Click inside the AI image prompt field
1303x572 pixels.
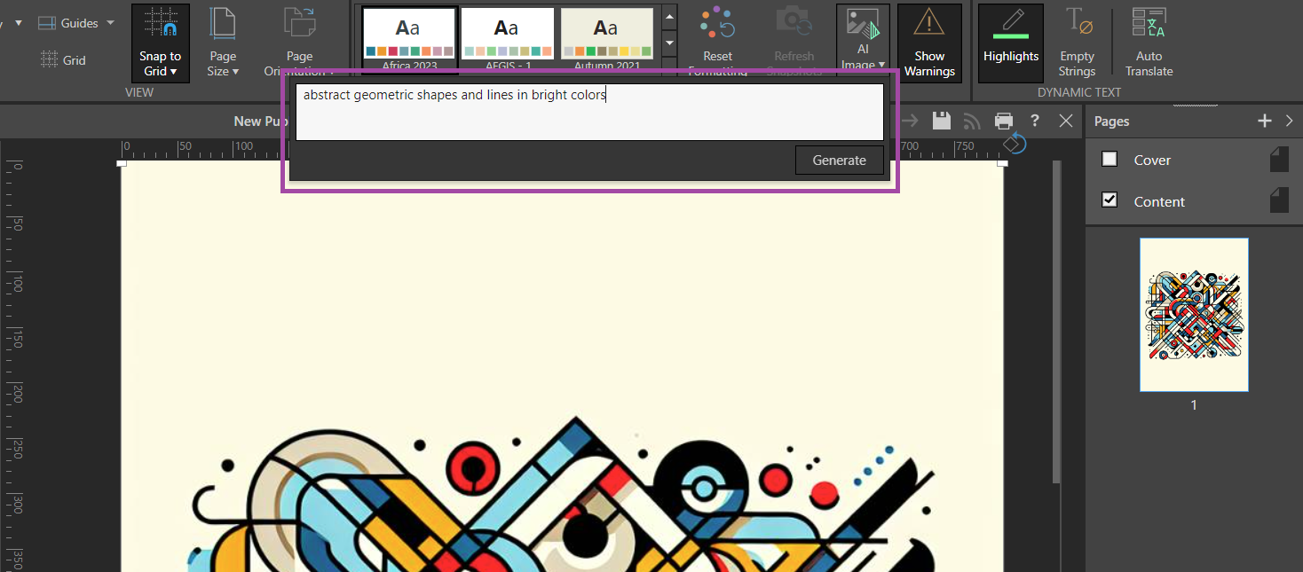[589, 113]
